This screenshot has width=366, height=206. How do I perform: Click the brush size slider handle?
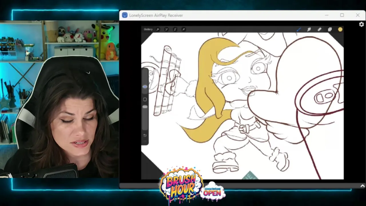(145, 87)
